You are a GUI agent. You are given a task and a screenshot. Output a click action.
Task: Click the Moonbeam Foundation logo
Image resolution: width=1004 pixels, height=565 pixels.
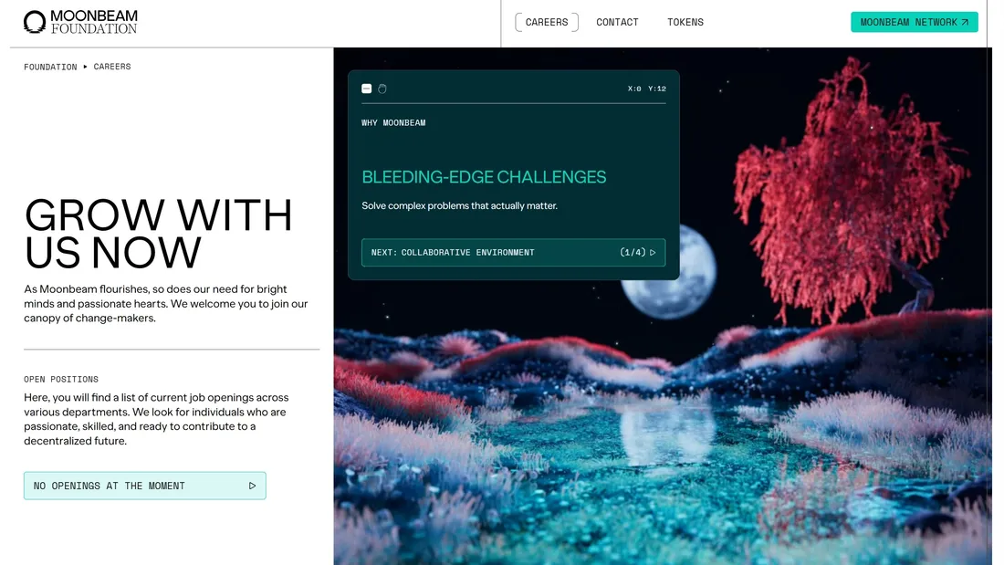[x=80, y=22]
